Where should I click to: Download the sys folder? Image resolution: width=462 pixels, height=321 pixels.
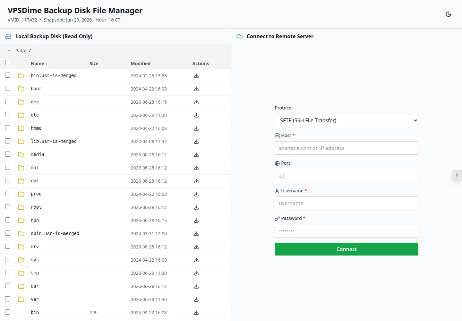pyautogui.click(x=196, y=260)
